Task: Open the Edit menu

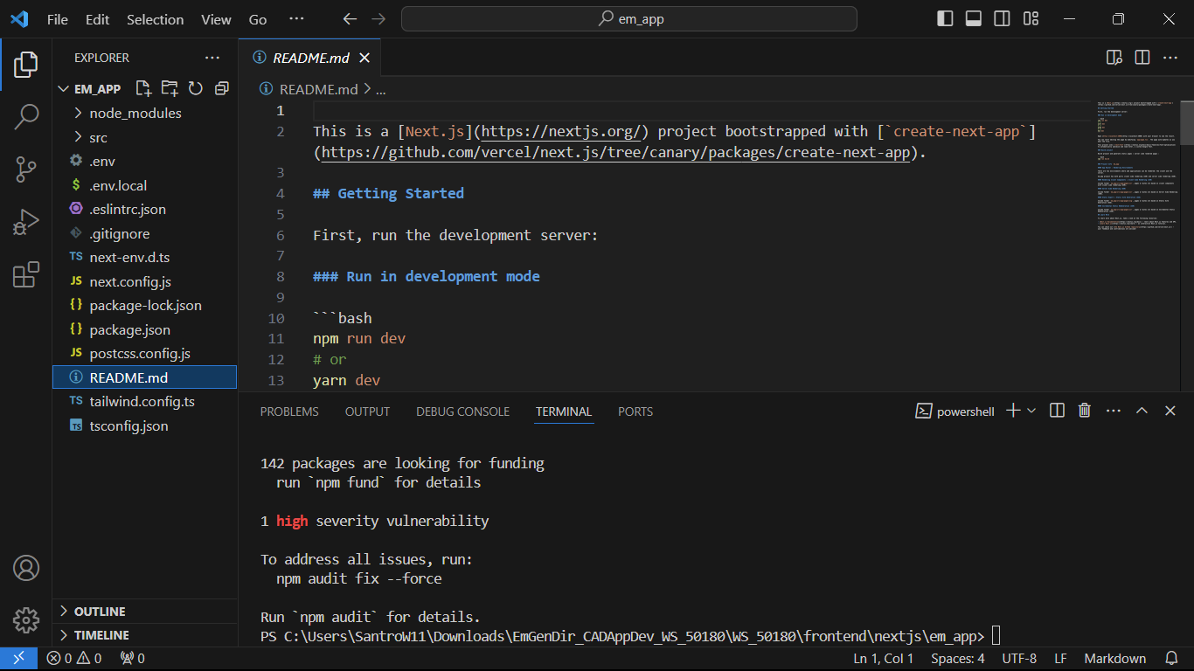Action: 98,19
